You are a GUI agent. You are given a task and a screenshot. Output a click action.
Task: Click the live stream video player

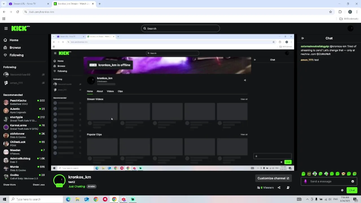click(x=173, y=103)
